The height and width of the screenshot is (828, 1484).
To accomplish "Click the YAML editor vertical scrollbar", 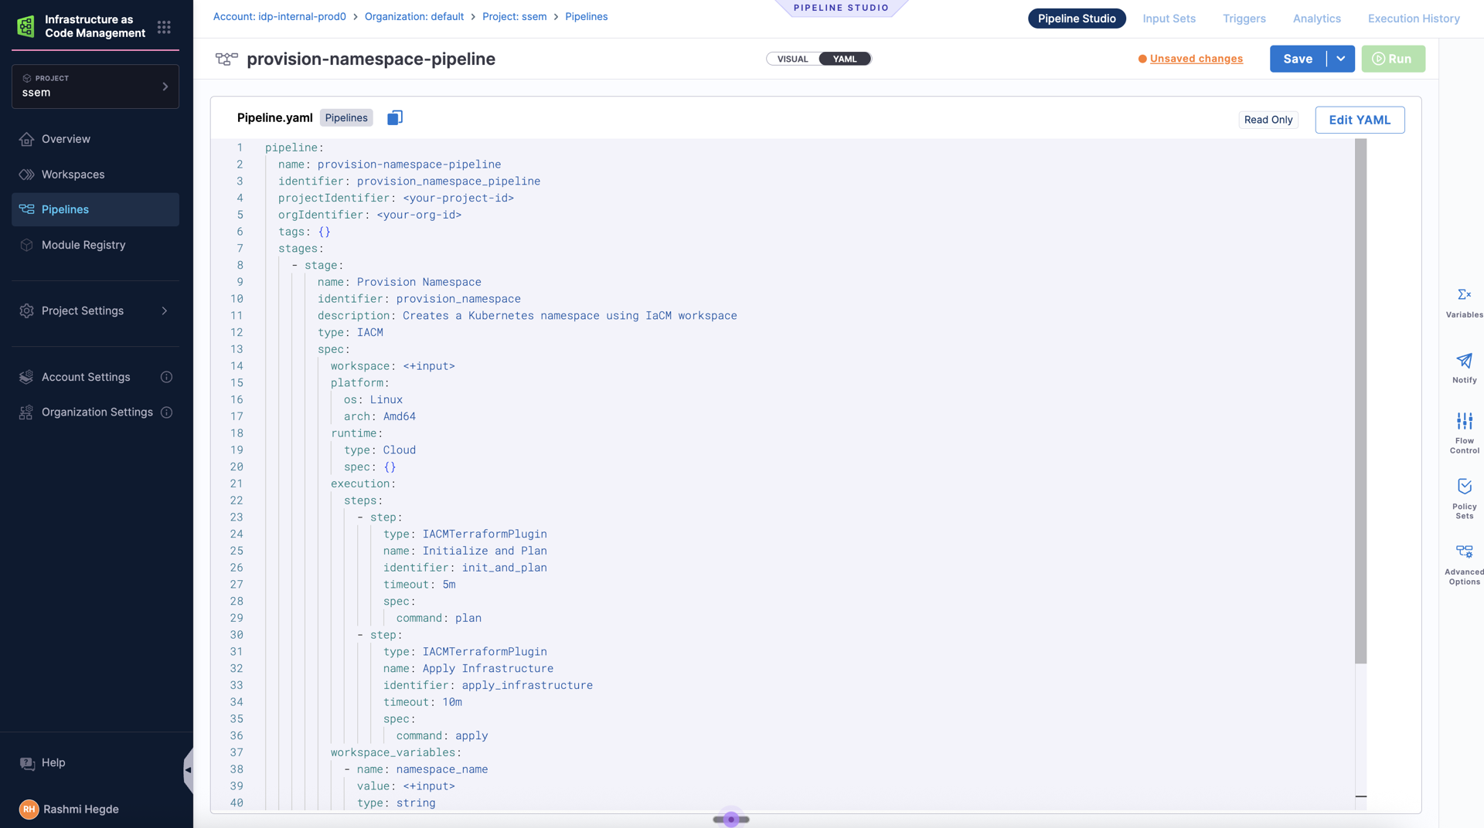I will 1360,402.
